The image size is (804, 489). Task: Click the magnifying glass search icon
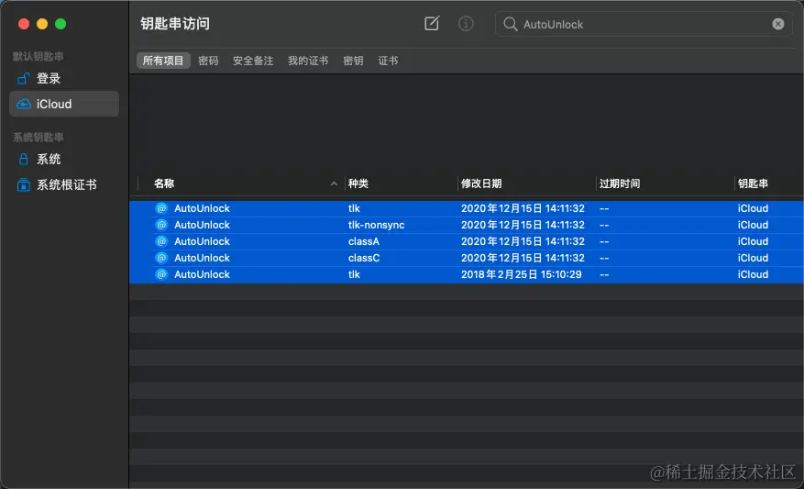pos(511,24)
